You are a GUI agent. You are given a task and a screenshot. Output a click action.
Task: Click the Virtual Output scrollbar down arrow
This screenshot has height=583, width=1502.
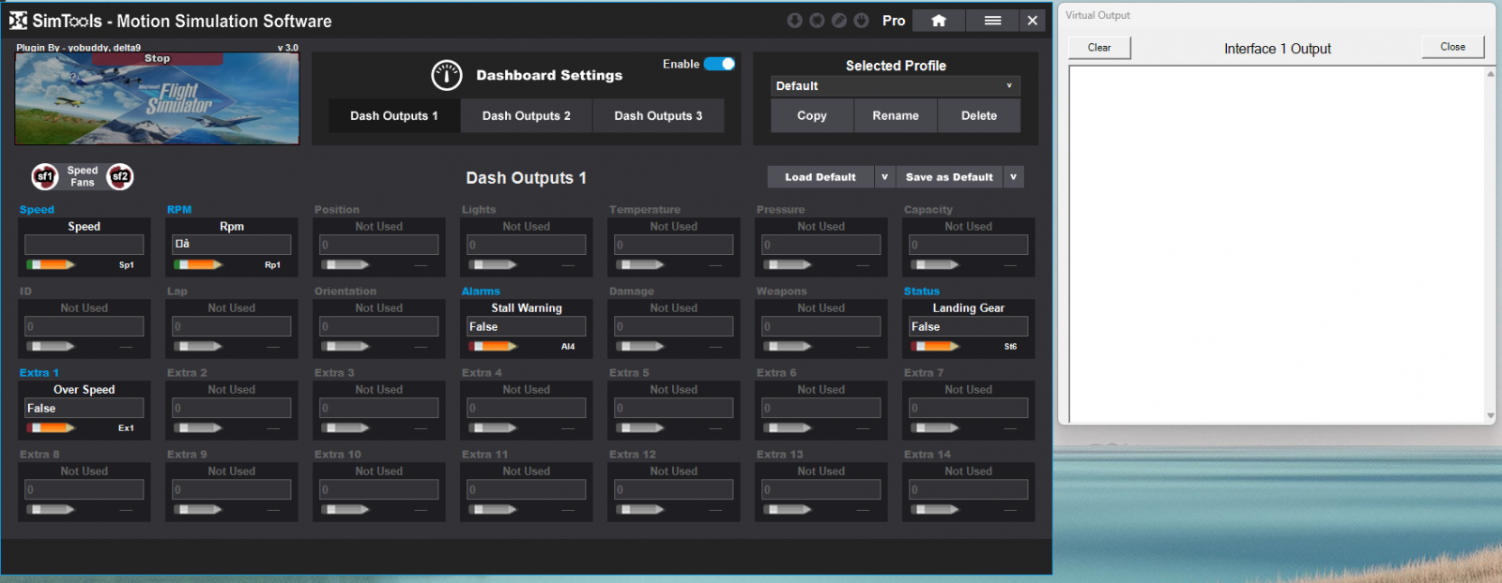1490,415
